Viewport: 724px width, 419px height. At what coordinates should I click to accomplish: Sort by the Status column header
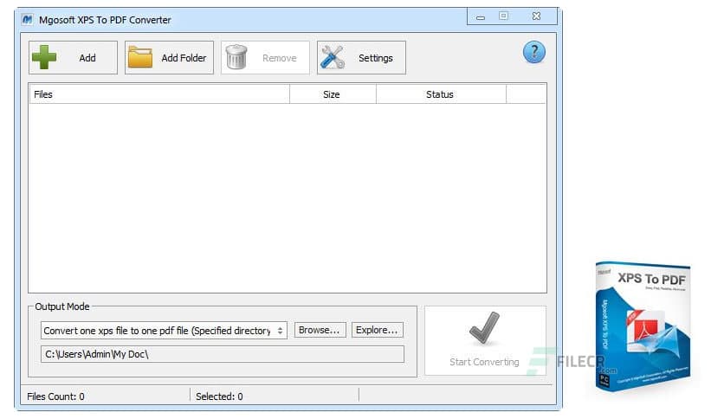coord(441,94)
